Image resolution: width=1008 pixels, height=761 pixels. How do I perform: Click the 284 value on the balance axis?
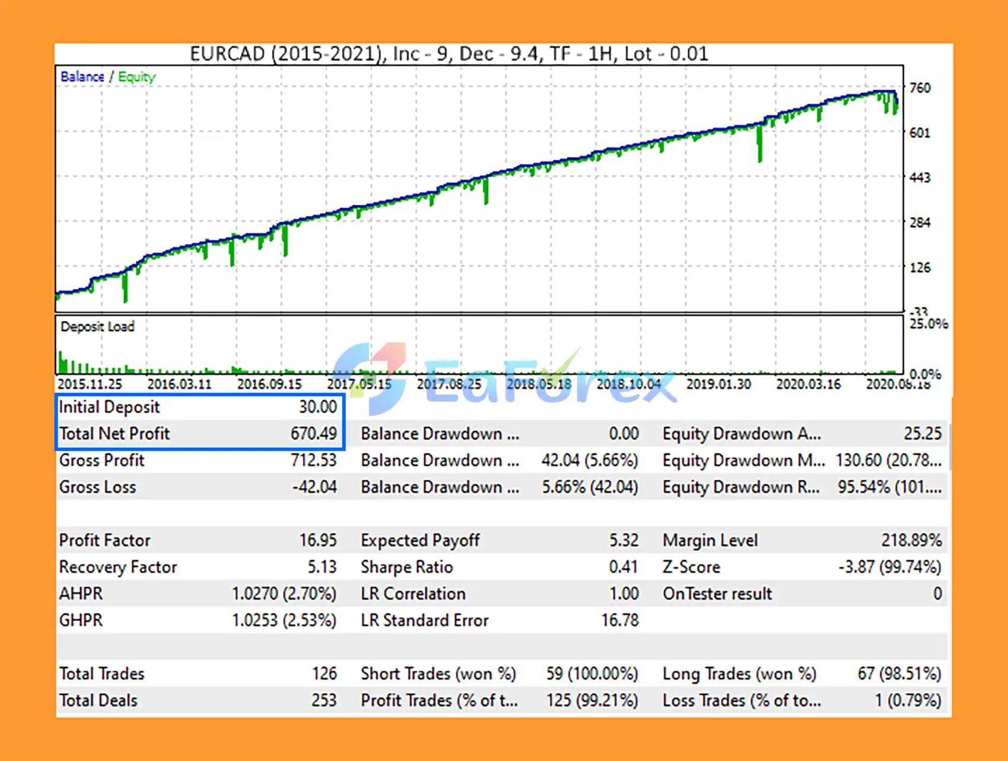pyautogui.click(x=920, y=222)
